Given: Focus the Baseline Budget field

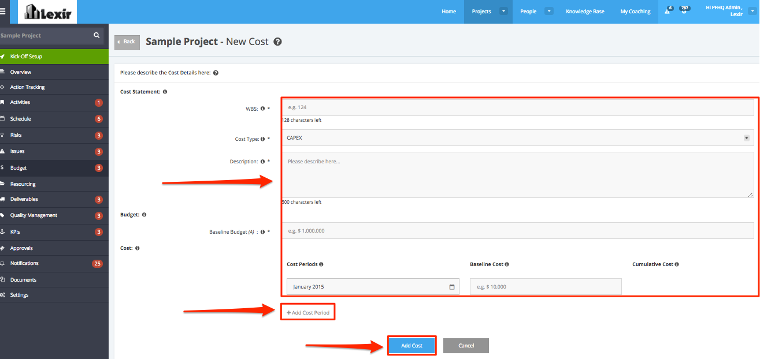Looking at the screenshot, I should pos(518,231).
